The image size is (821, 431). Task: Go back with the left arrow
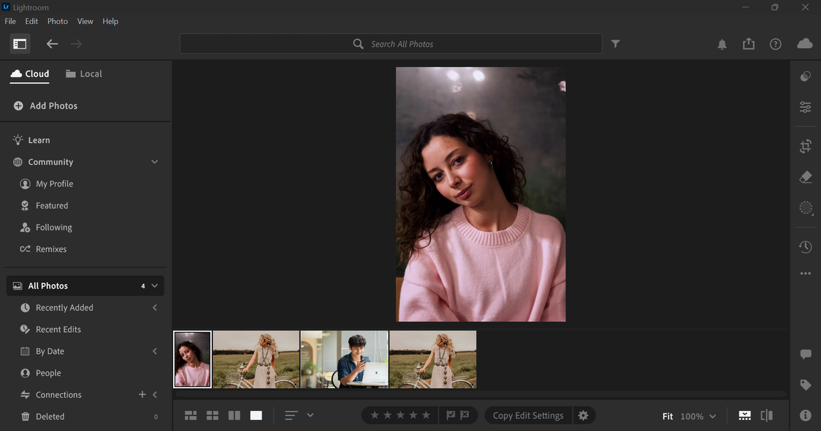(52, 44)
